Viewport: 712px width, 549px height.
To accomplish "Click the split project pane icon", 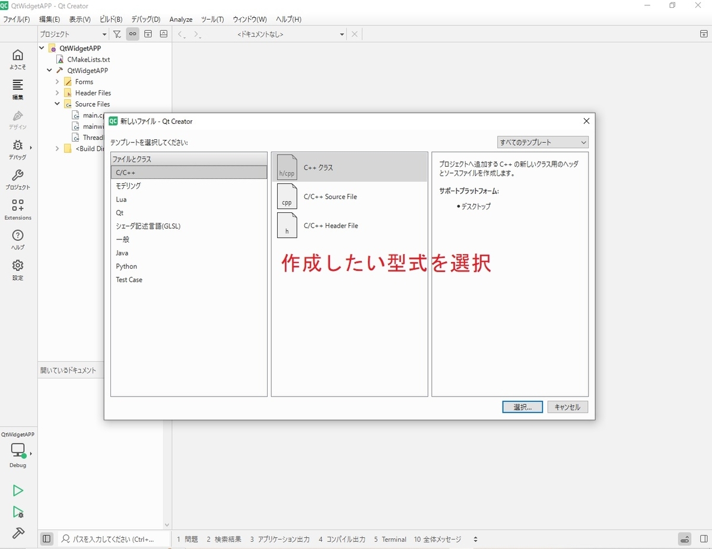I will 148,34.
